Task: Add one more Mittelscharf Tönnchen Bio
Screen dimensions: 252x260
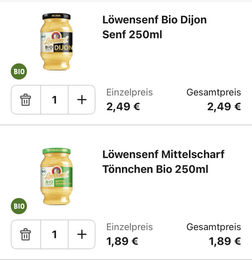Action: pyautogui.click(x=82, y=234)
